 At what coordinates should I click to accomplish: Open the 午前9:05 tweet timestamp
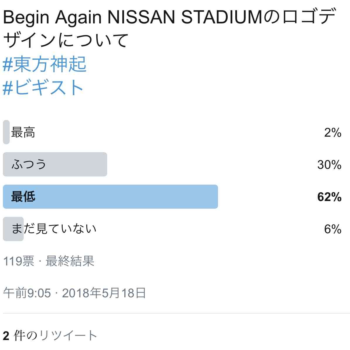[x=27, y=293]
